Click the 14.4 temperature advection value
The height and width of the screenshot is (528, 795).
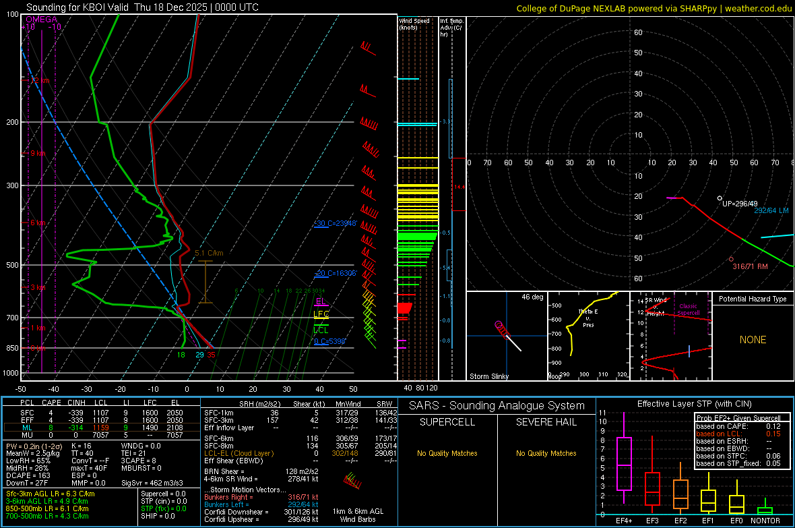[x=459, y=187]
